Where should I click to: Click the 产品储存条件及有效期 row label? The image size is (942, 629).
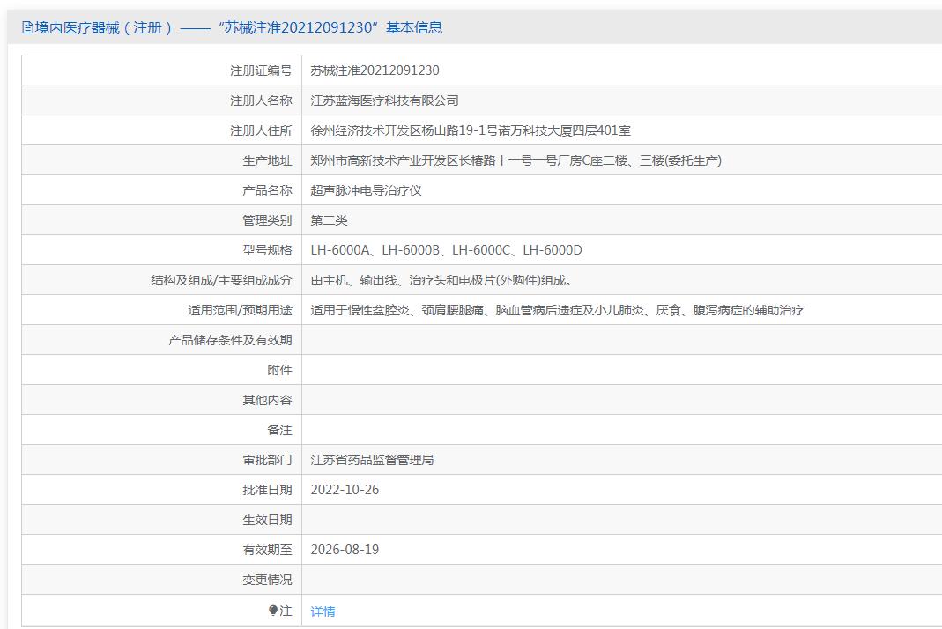pos(230,340)
